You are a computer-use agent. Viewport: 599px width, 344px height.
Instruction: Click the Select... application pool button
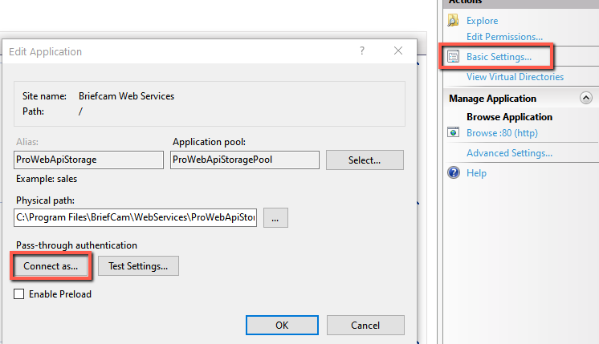(x=365, y=160)
